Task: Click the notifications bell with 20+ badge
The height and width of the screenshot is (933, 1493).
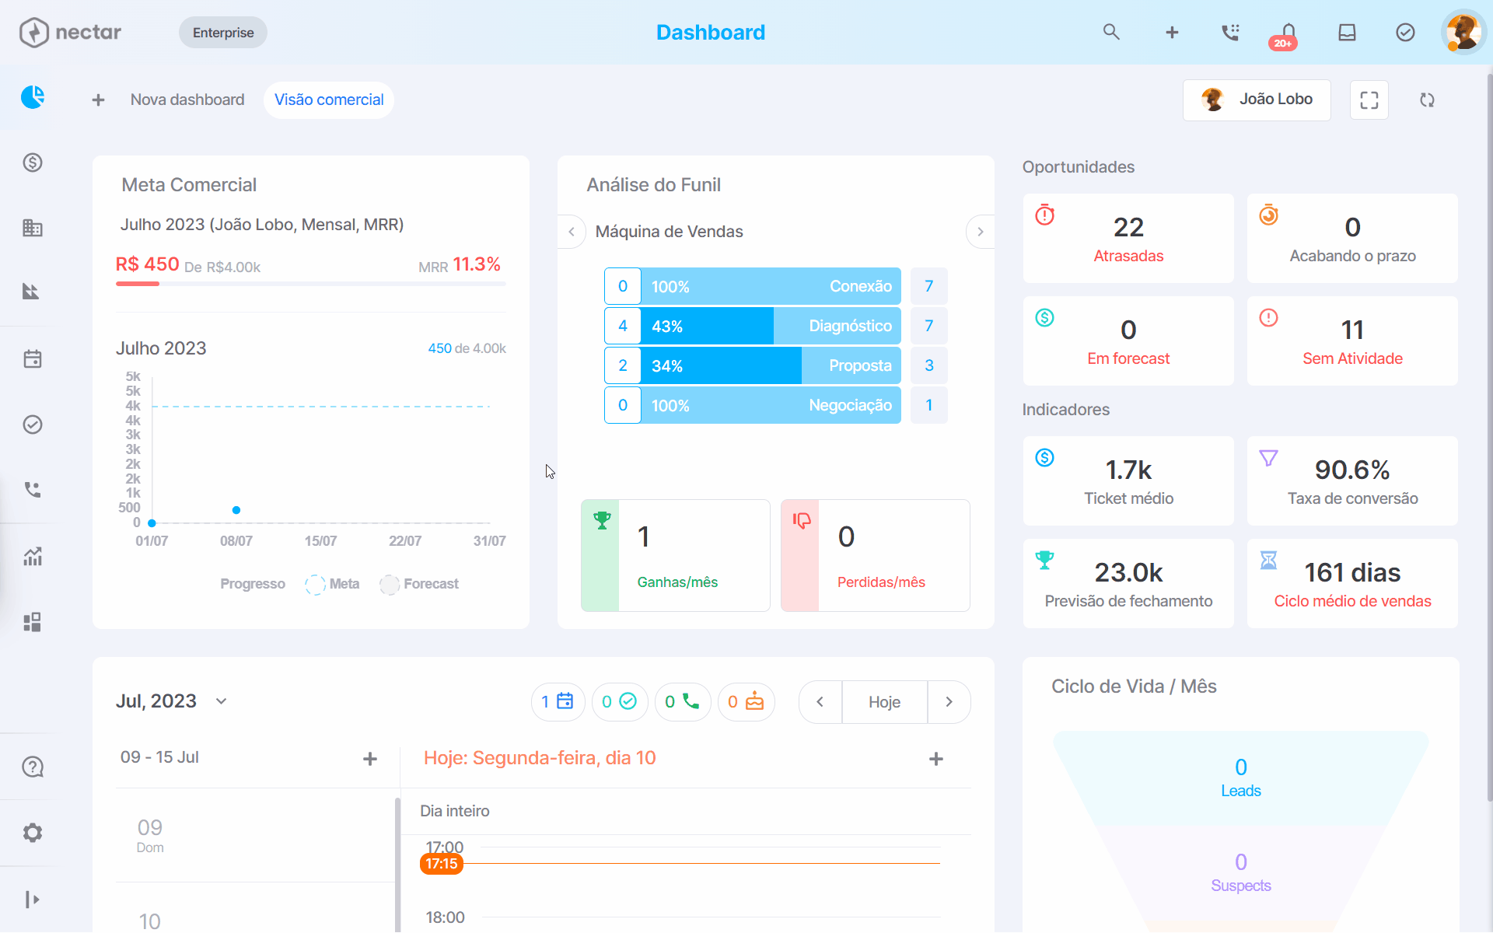Action: coord(1288,33)
